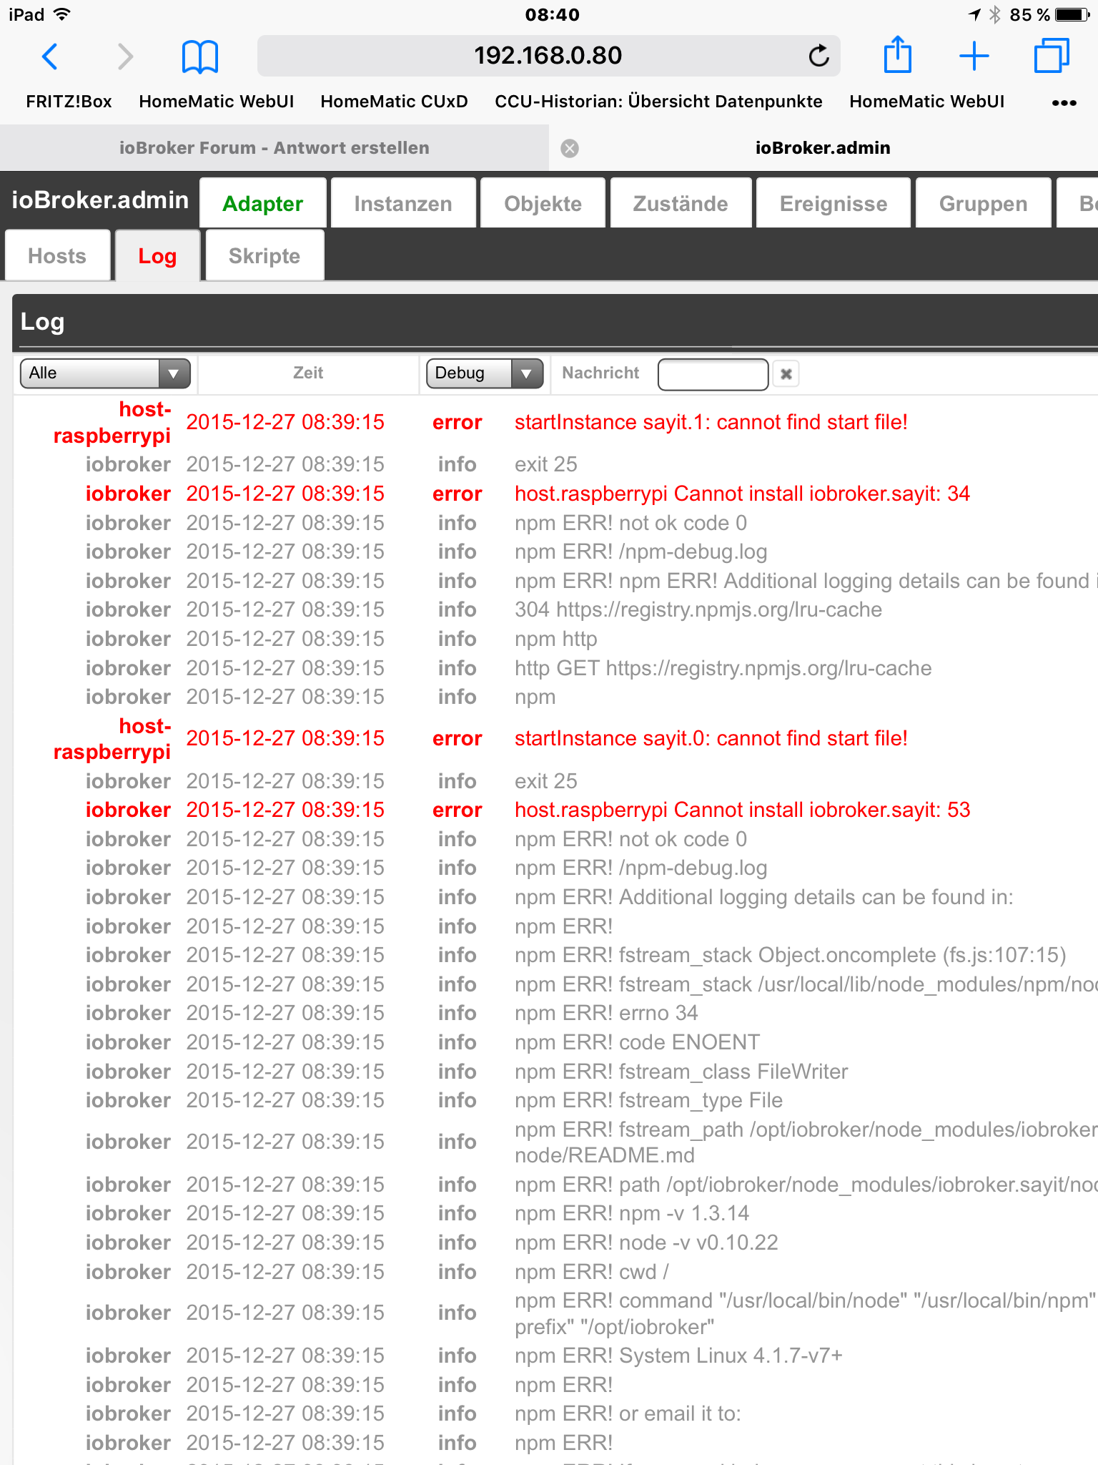Select error 'startInstance sayit.0: cannot find start file!'
The image size is (1098, 1465).
(x=711, y=738)
